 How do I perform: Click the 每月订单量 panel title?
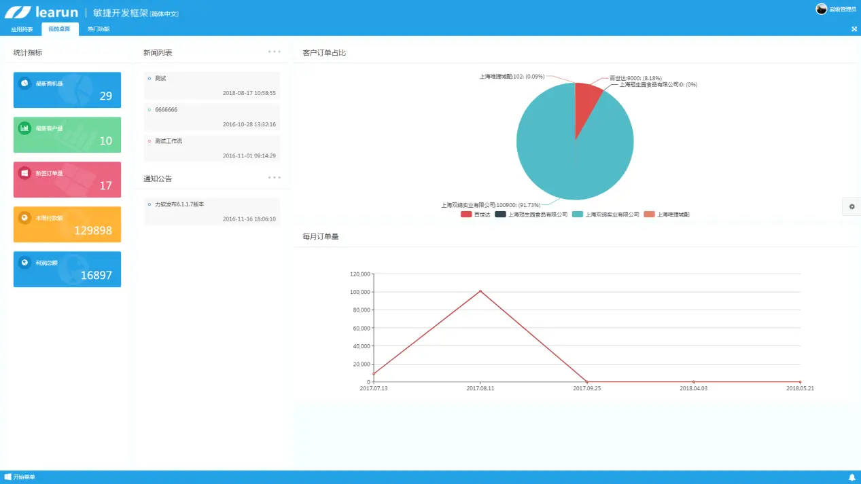coord(320,237)
